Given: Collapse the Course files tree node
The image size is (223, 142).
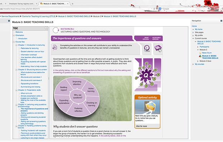Looking at the screenshot, I should click(x=14, y=42).
